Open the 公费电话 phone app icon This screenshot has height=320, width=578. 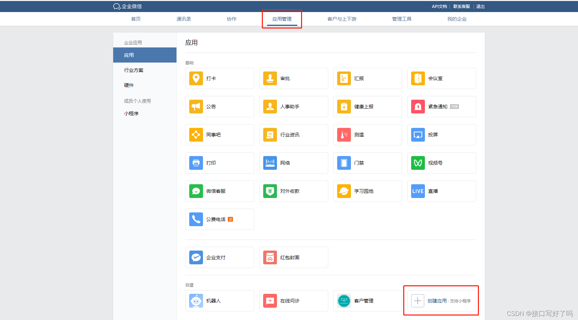click(x=196, y=219)
